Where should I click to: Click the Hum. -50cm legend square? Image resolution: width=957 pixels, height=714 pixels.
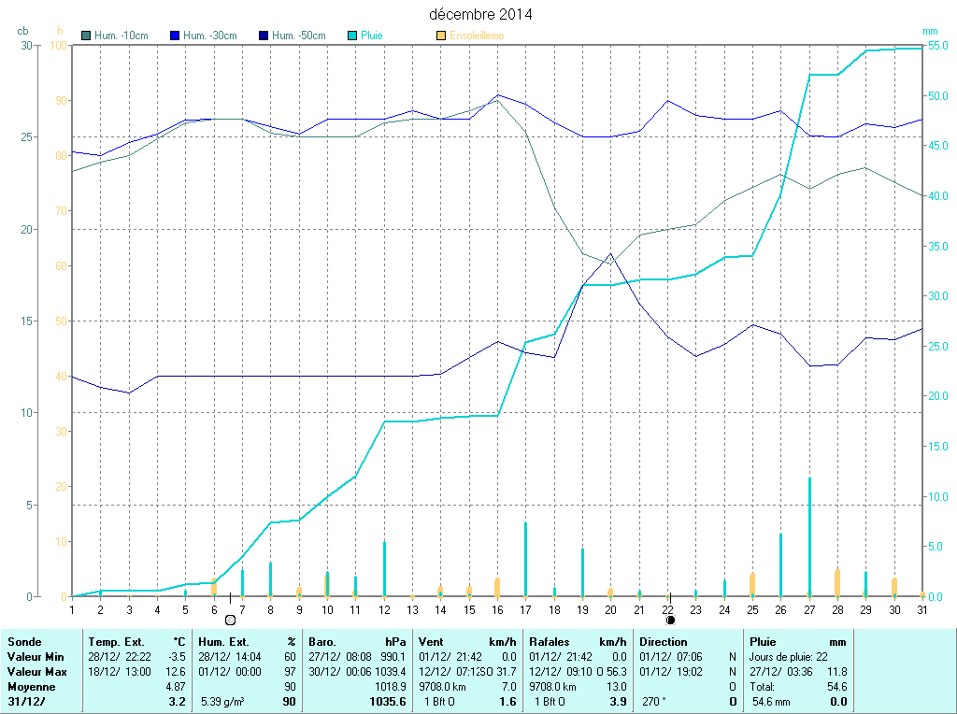[264, 36]
